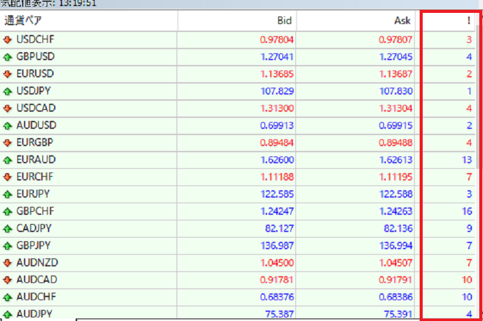The height and width of the screenshot is (321, 483).
Task: Click the green up arrow beside USDJPY
Action: (x=7, y=91)
